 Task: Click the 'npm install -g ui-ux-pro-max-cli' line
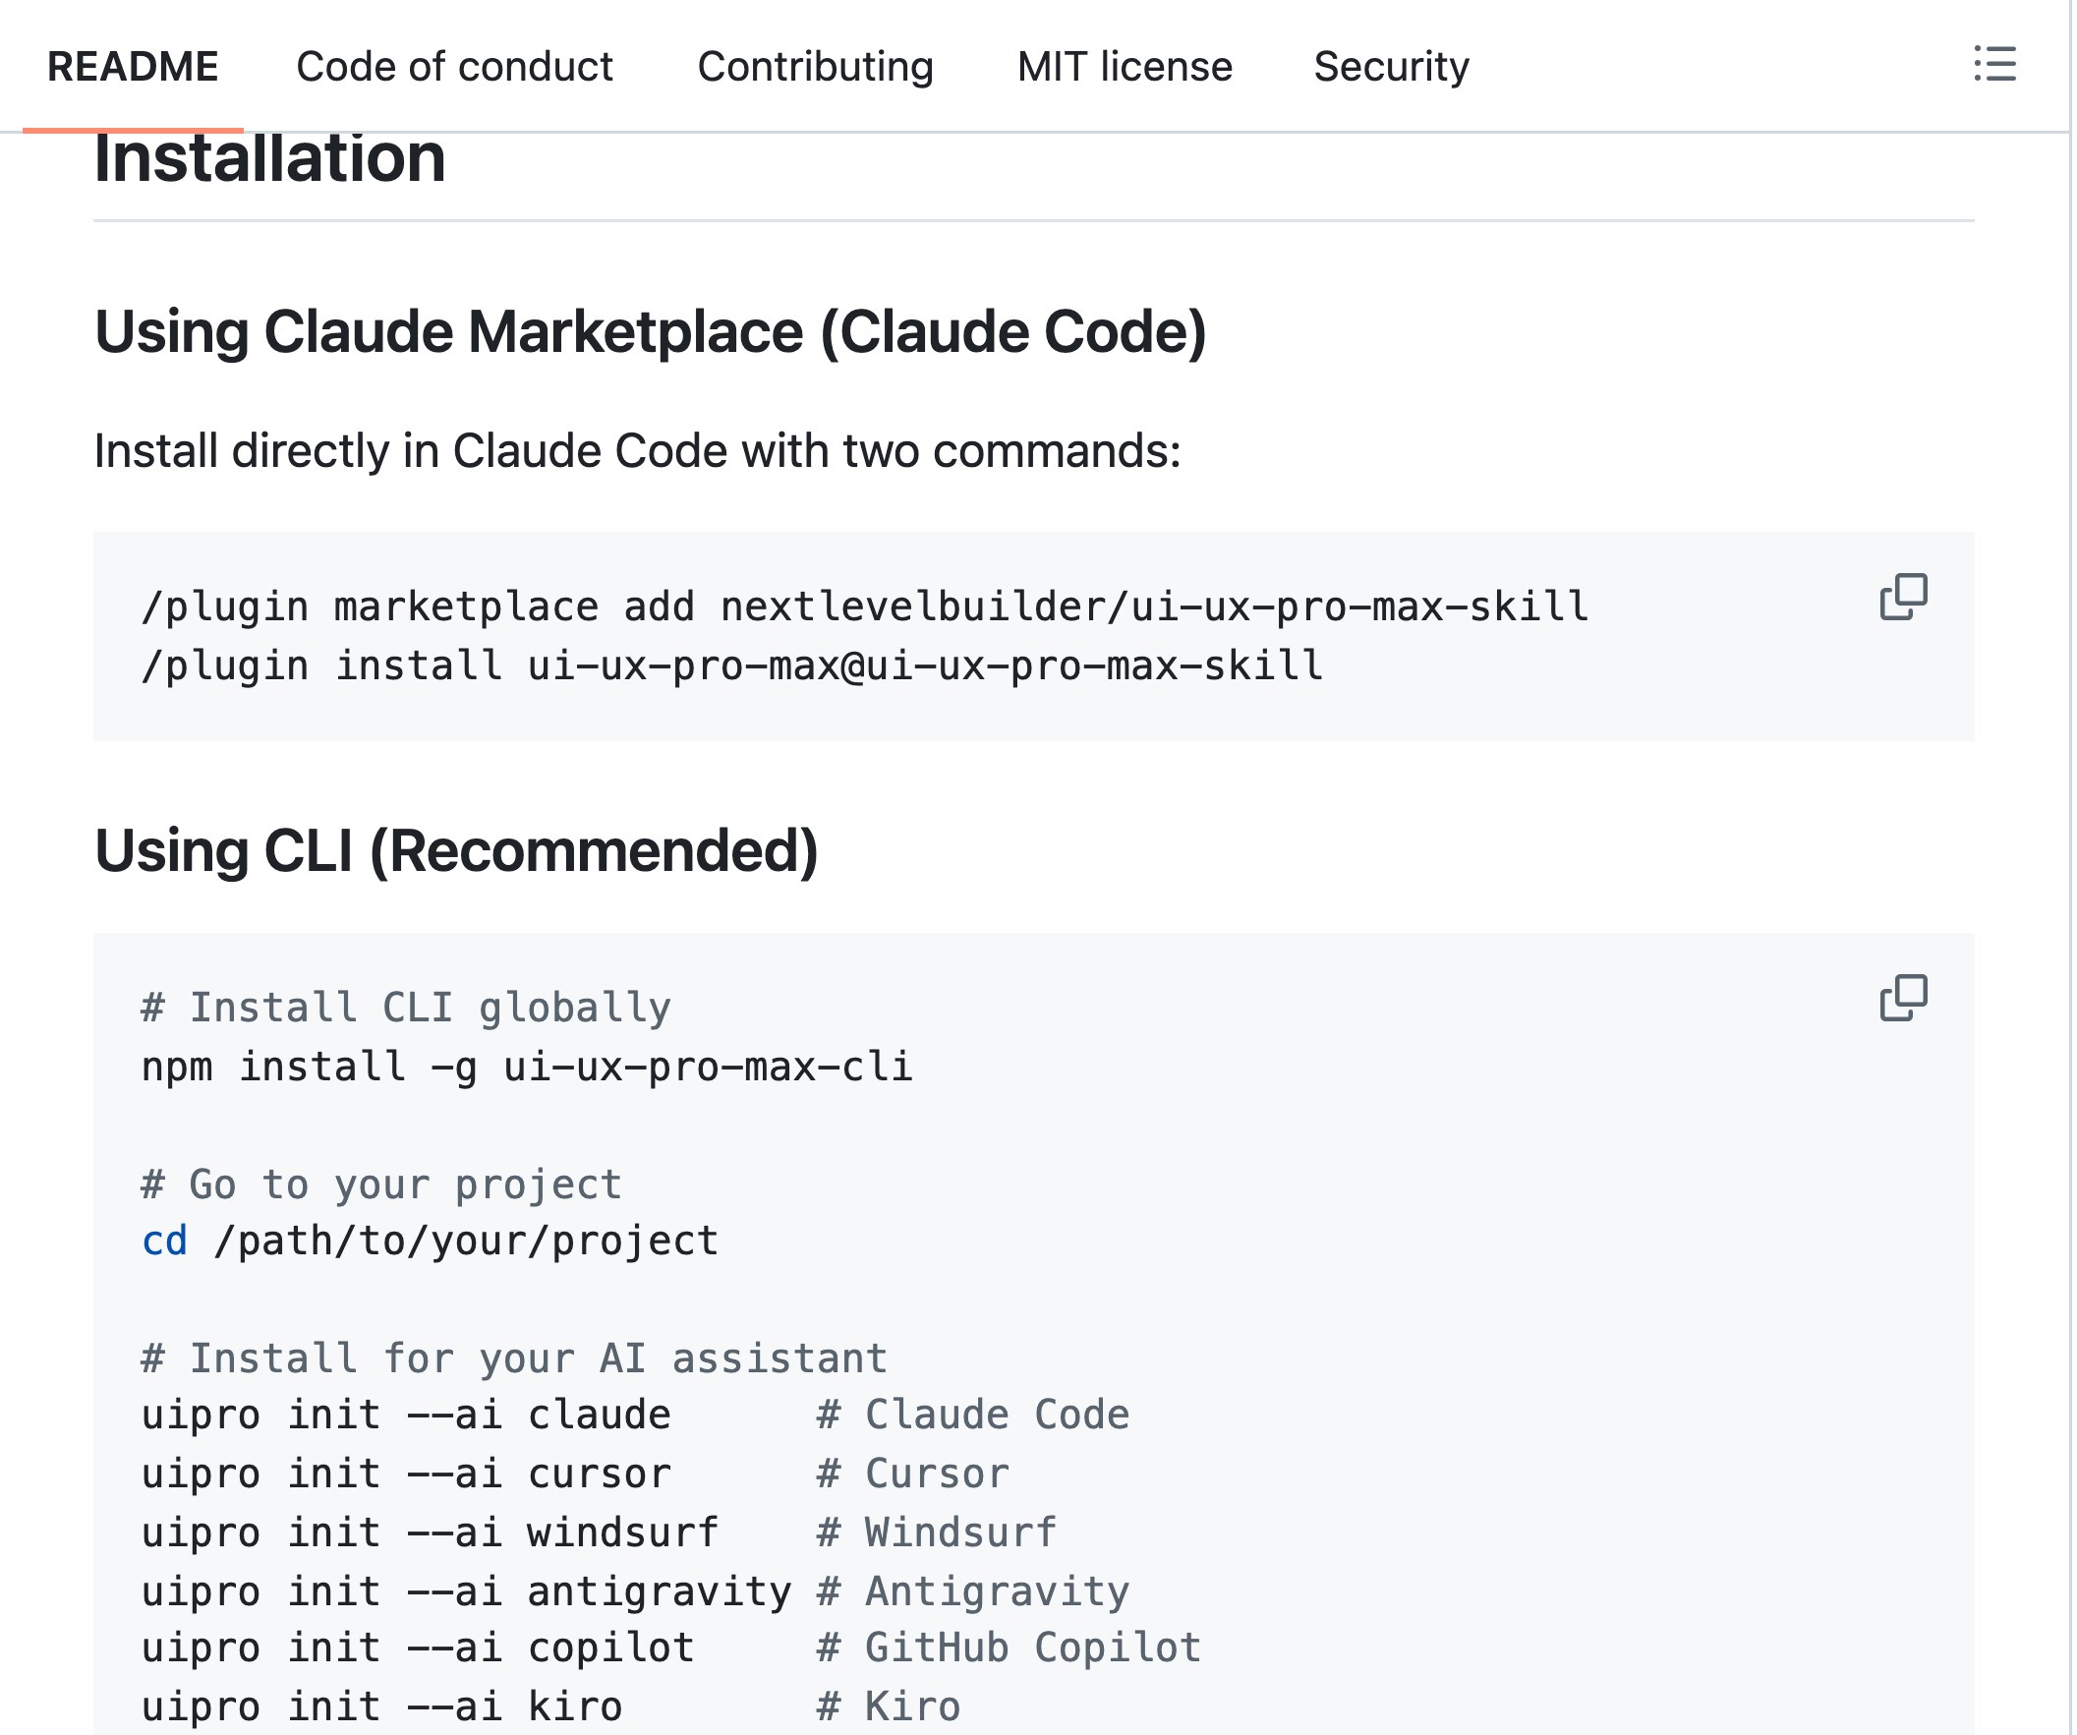click(x=528, y=1069)
